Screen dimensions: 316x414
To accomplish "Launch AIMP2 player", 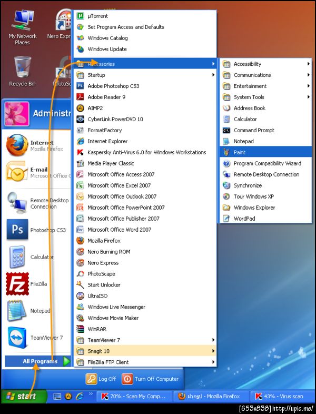I will (145, 109).
